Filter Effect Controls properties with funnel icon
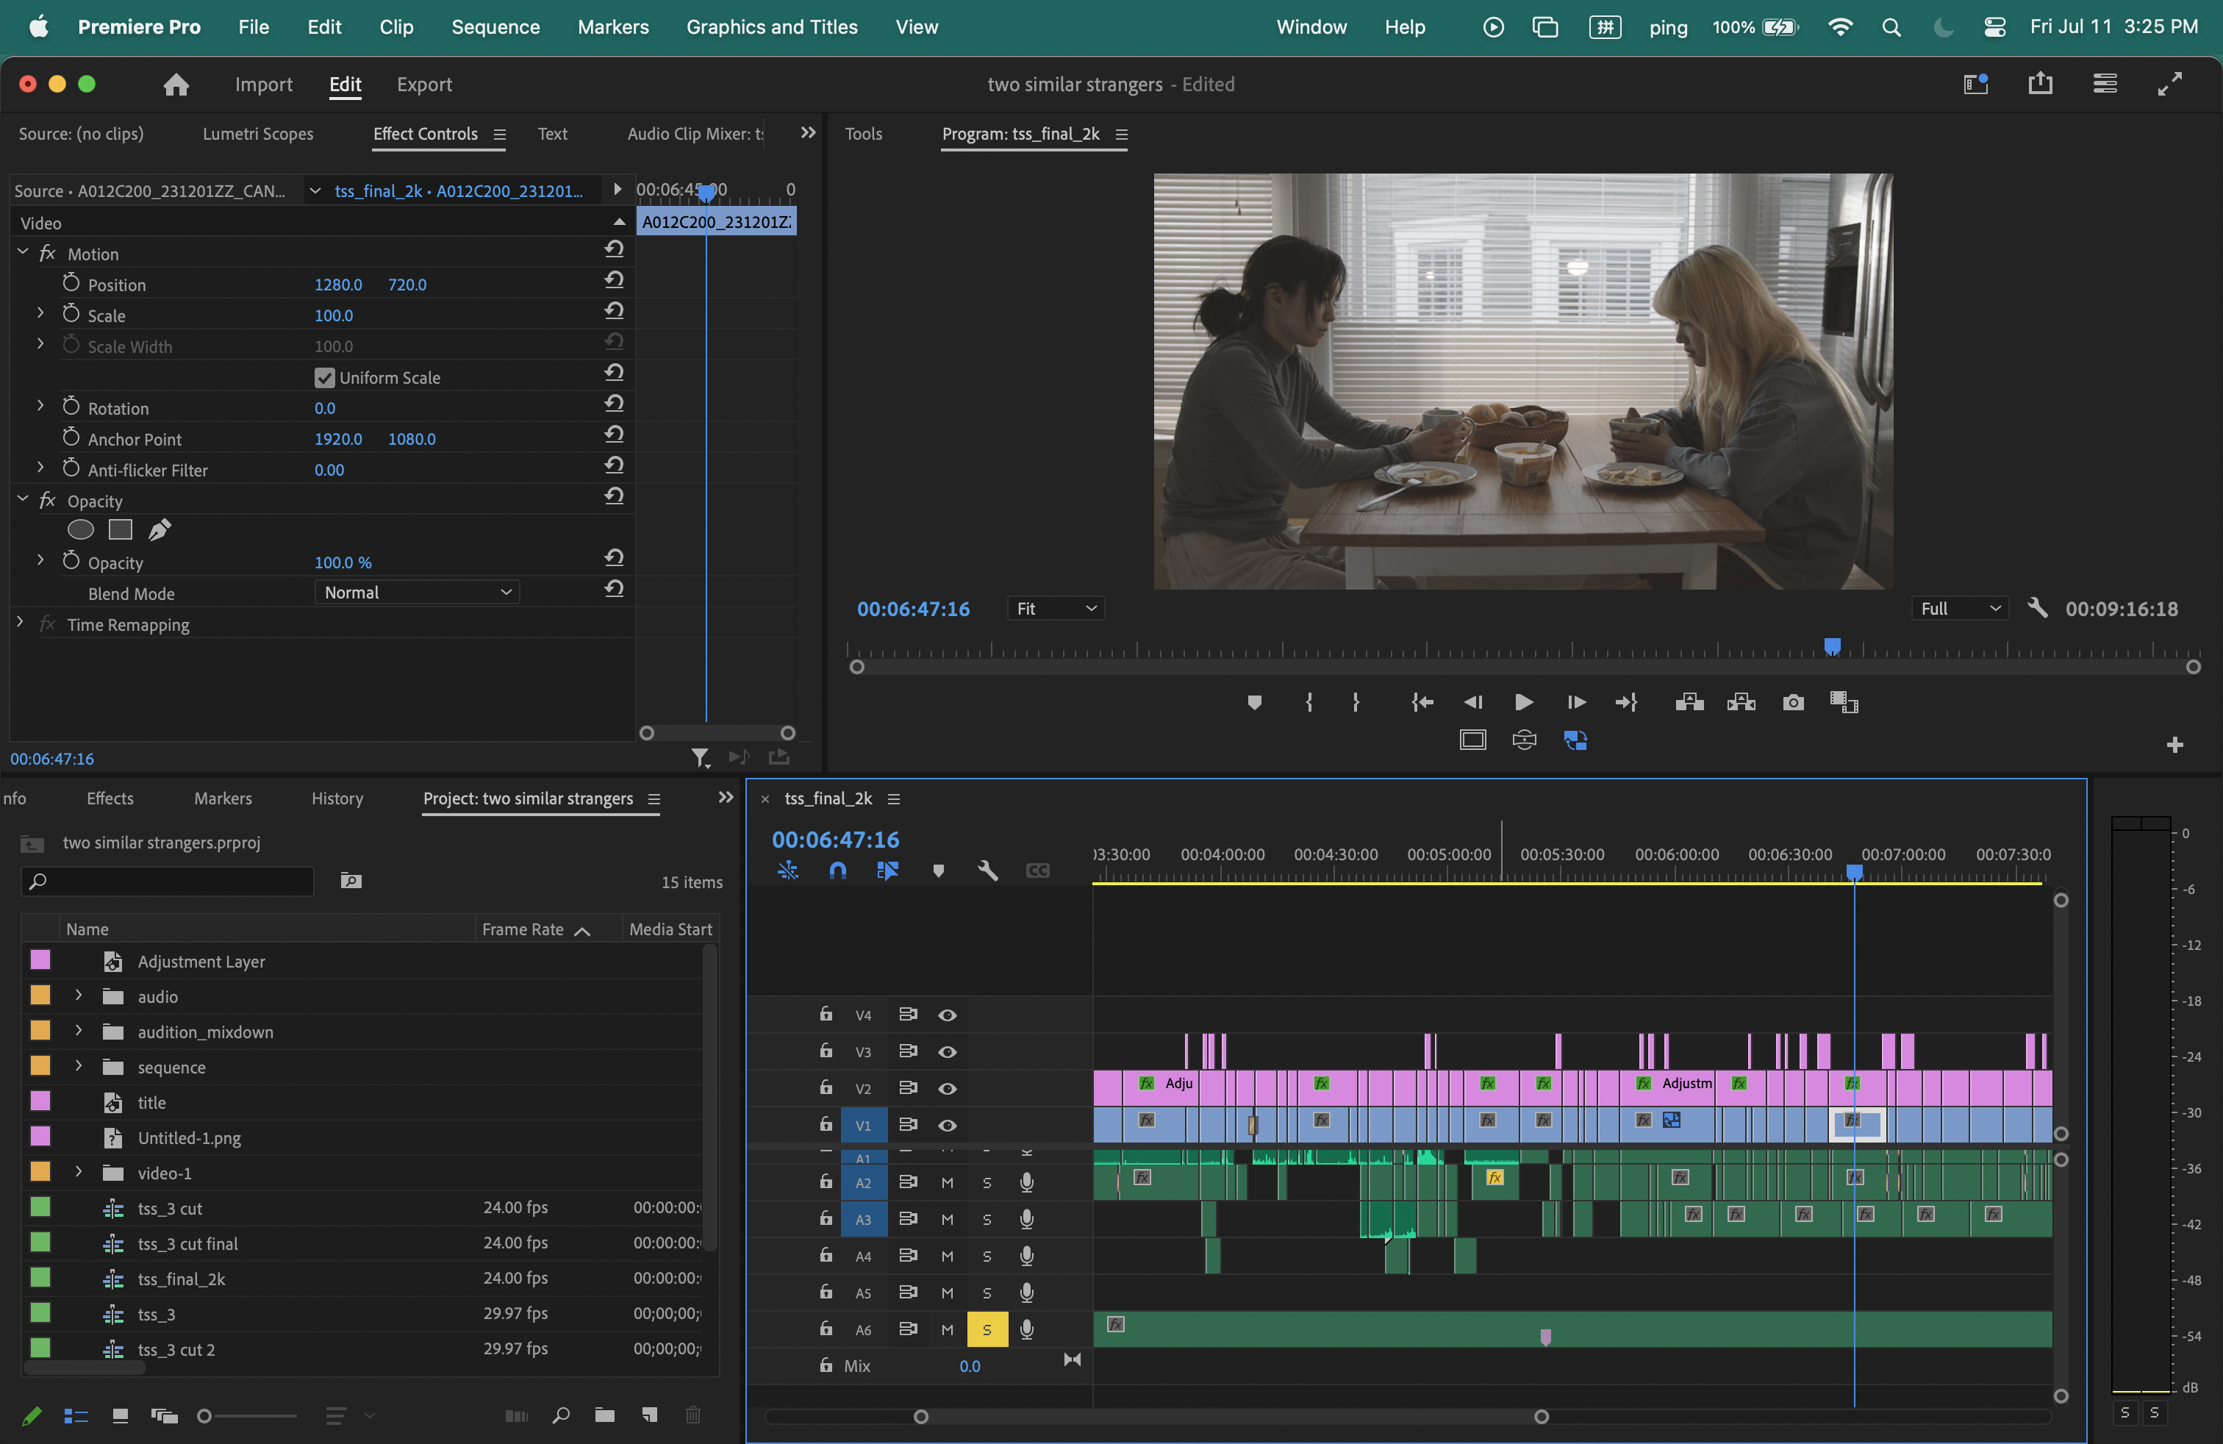 point(700,757)
